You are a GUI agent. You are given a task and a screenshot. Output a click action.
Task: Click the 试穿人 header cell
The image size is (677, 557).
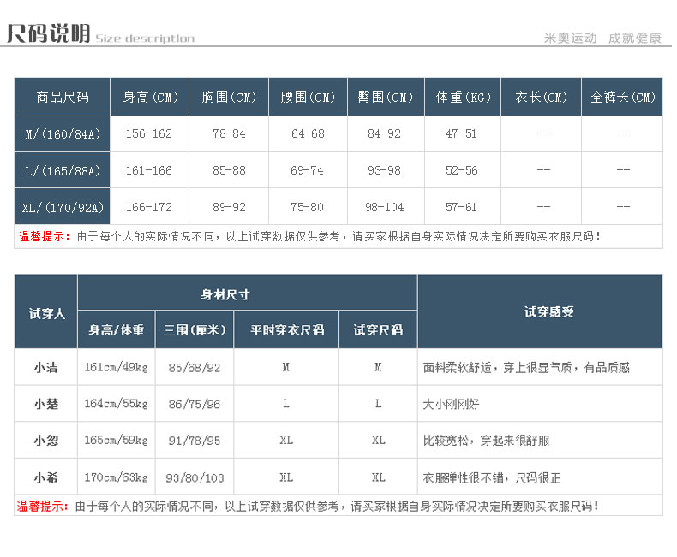click(46, 313)
